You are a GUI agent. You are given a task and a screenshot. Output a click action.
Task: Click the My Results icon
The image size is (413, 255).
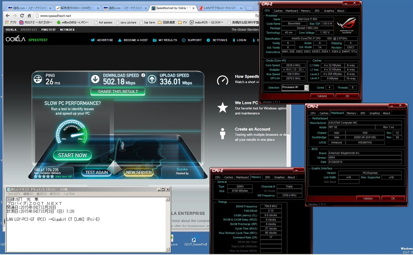(x=154, y=40)
